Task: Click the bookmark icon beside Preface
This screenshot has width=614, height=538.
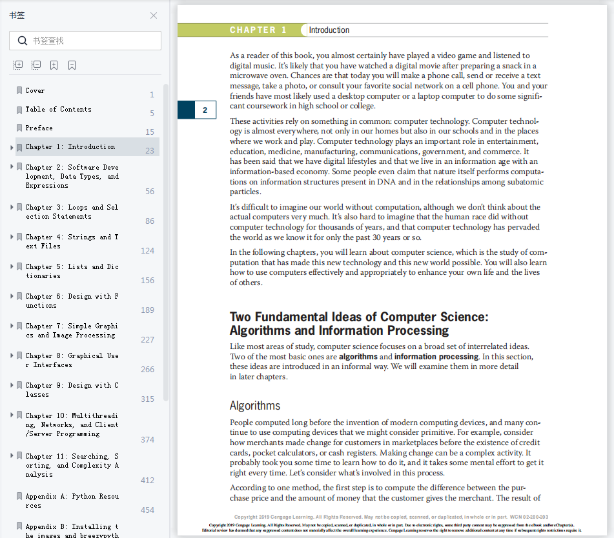Action: [19, 128]
